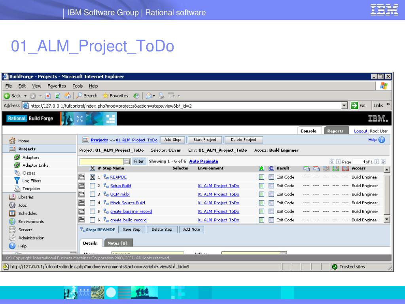Open the Address bar dropdown

[344, 105]
